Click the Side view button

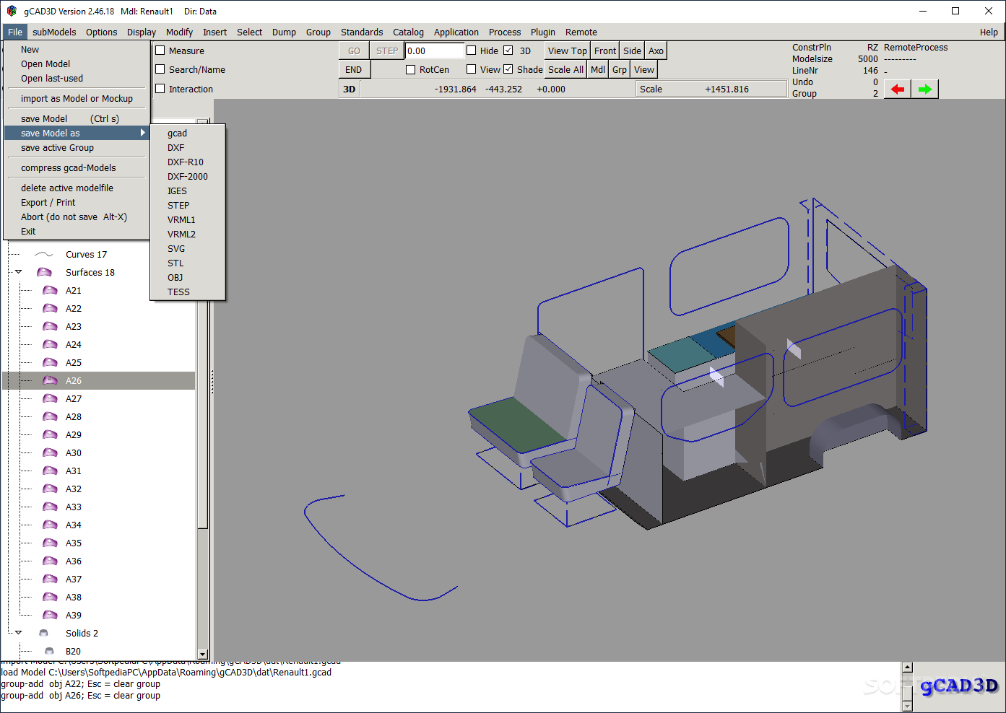point(632,51)
